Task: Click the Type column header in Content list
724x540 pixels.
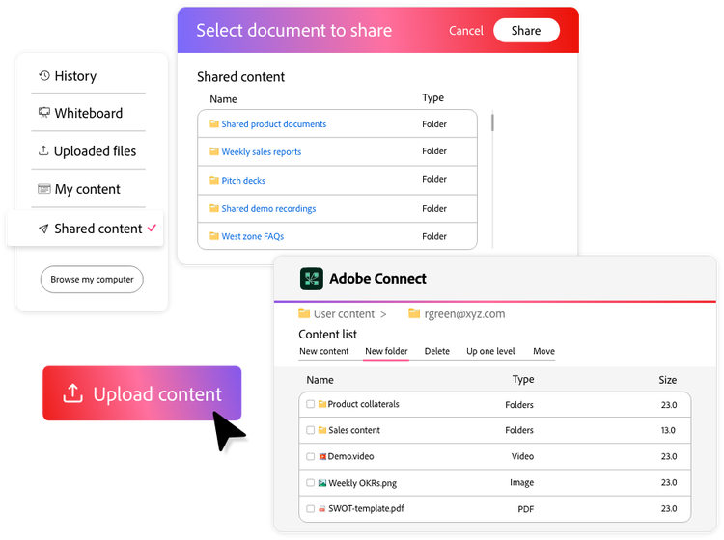Action: point(523,379)
